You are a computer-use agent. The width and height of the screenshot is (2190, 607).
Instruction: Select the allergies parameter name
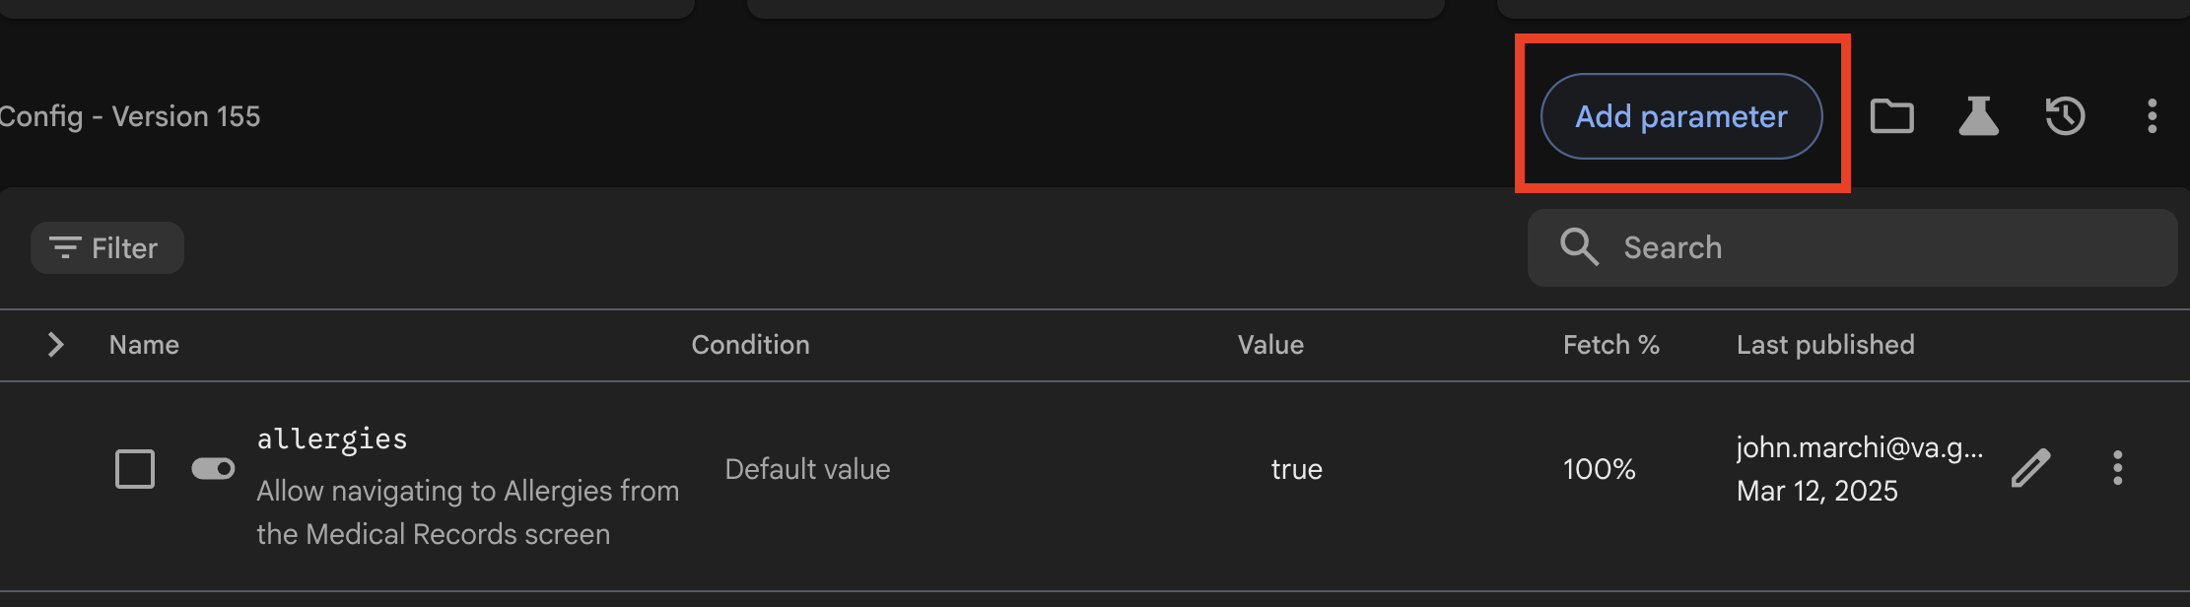[x=331, y=438]
